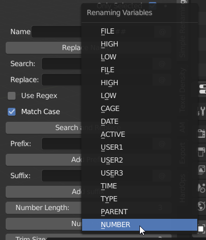
Task: Focus the Name text field
Action: coord(56,31)
